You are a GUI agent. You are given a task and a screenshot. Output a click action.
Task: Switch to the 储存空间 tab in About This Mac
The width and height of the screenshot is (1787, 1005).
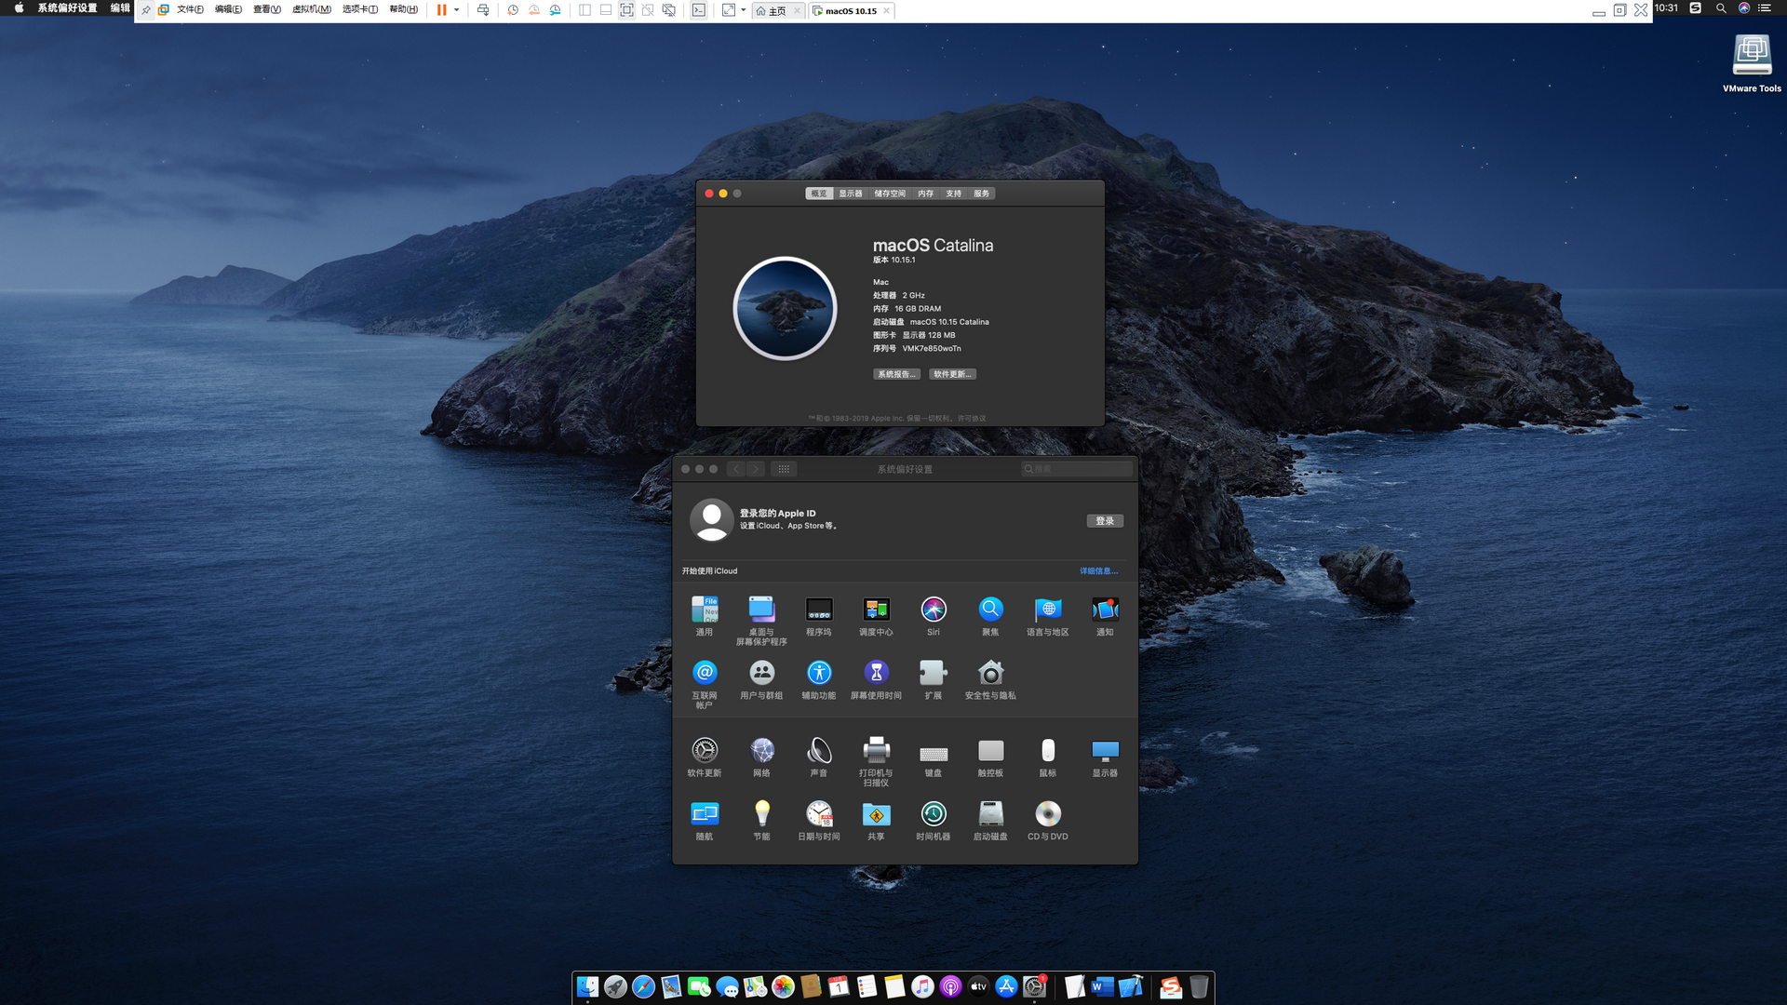890,194
